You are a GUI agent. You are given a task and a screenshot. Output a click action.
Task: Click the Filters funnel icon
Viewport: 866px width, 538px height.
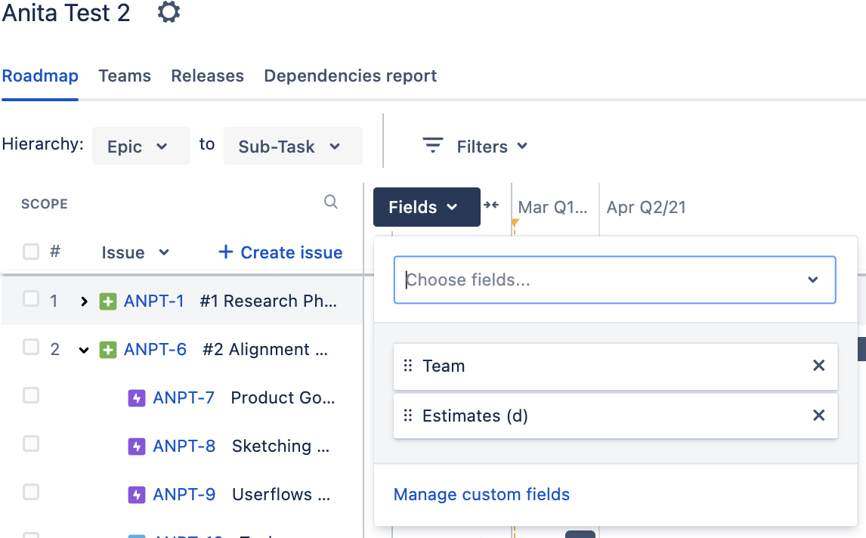[x=432, y=145]
